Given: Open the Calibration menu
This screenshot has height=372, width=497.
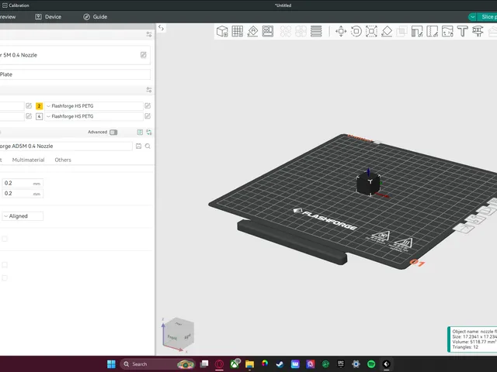Looking at the screenshot, I should (x=16, y=5).
